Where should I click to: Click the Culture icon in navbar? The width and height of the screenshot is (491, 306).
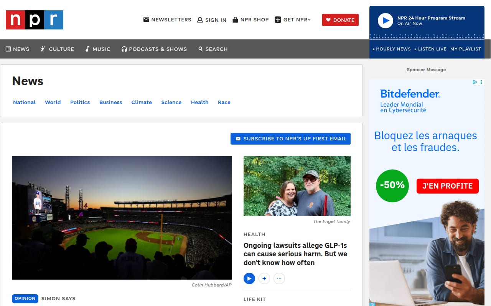(43, 49)
